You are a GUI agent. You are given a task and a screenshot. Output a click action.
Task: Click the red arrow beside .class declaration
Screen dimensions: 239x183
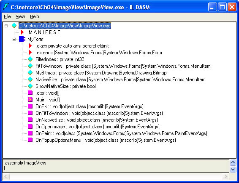[30, 46]
